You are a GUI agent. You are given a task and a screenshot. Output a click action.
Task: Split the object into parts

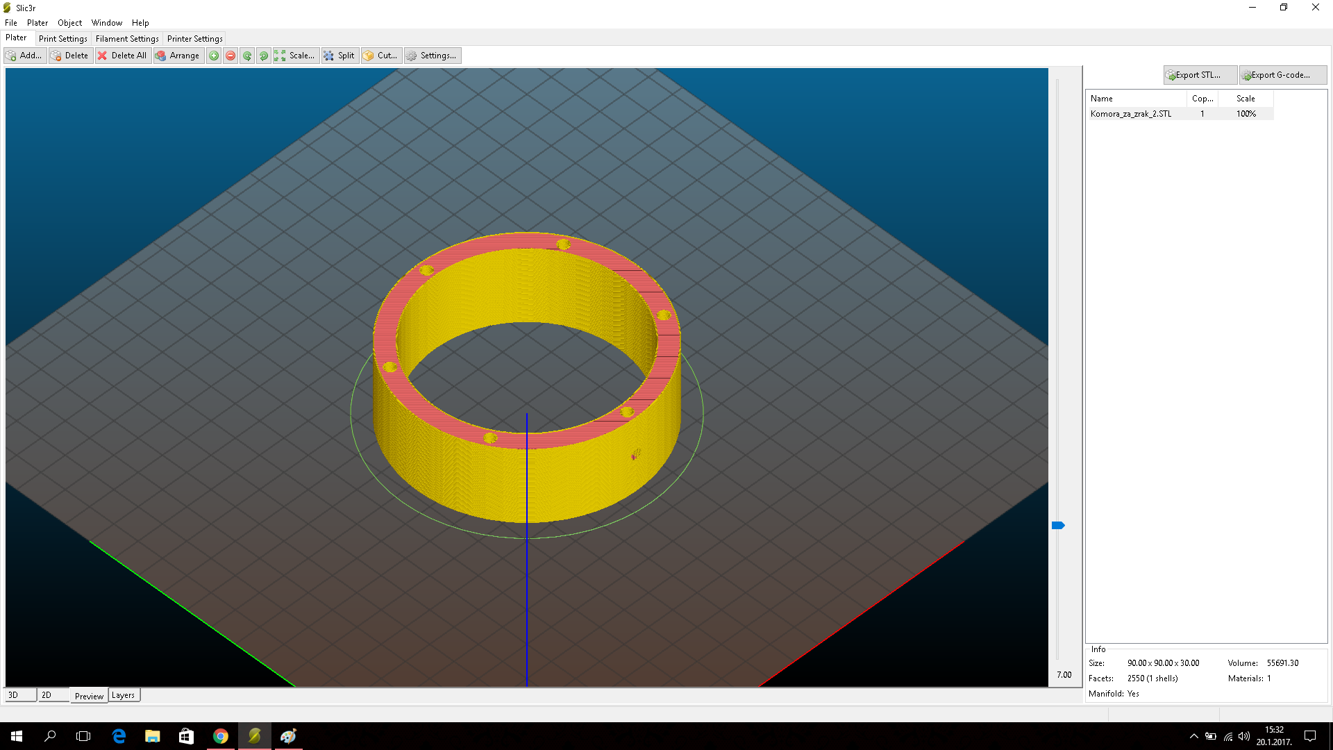[340, 56]
